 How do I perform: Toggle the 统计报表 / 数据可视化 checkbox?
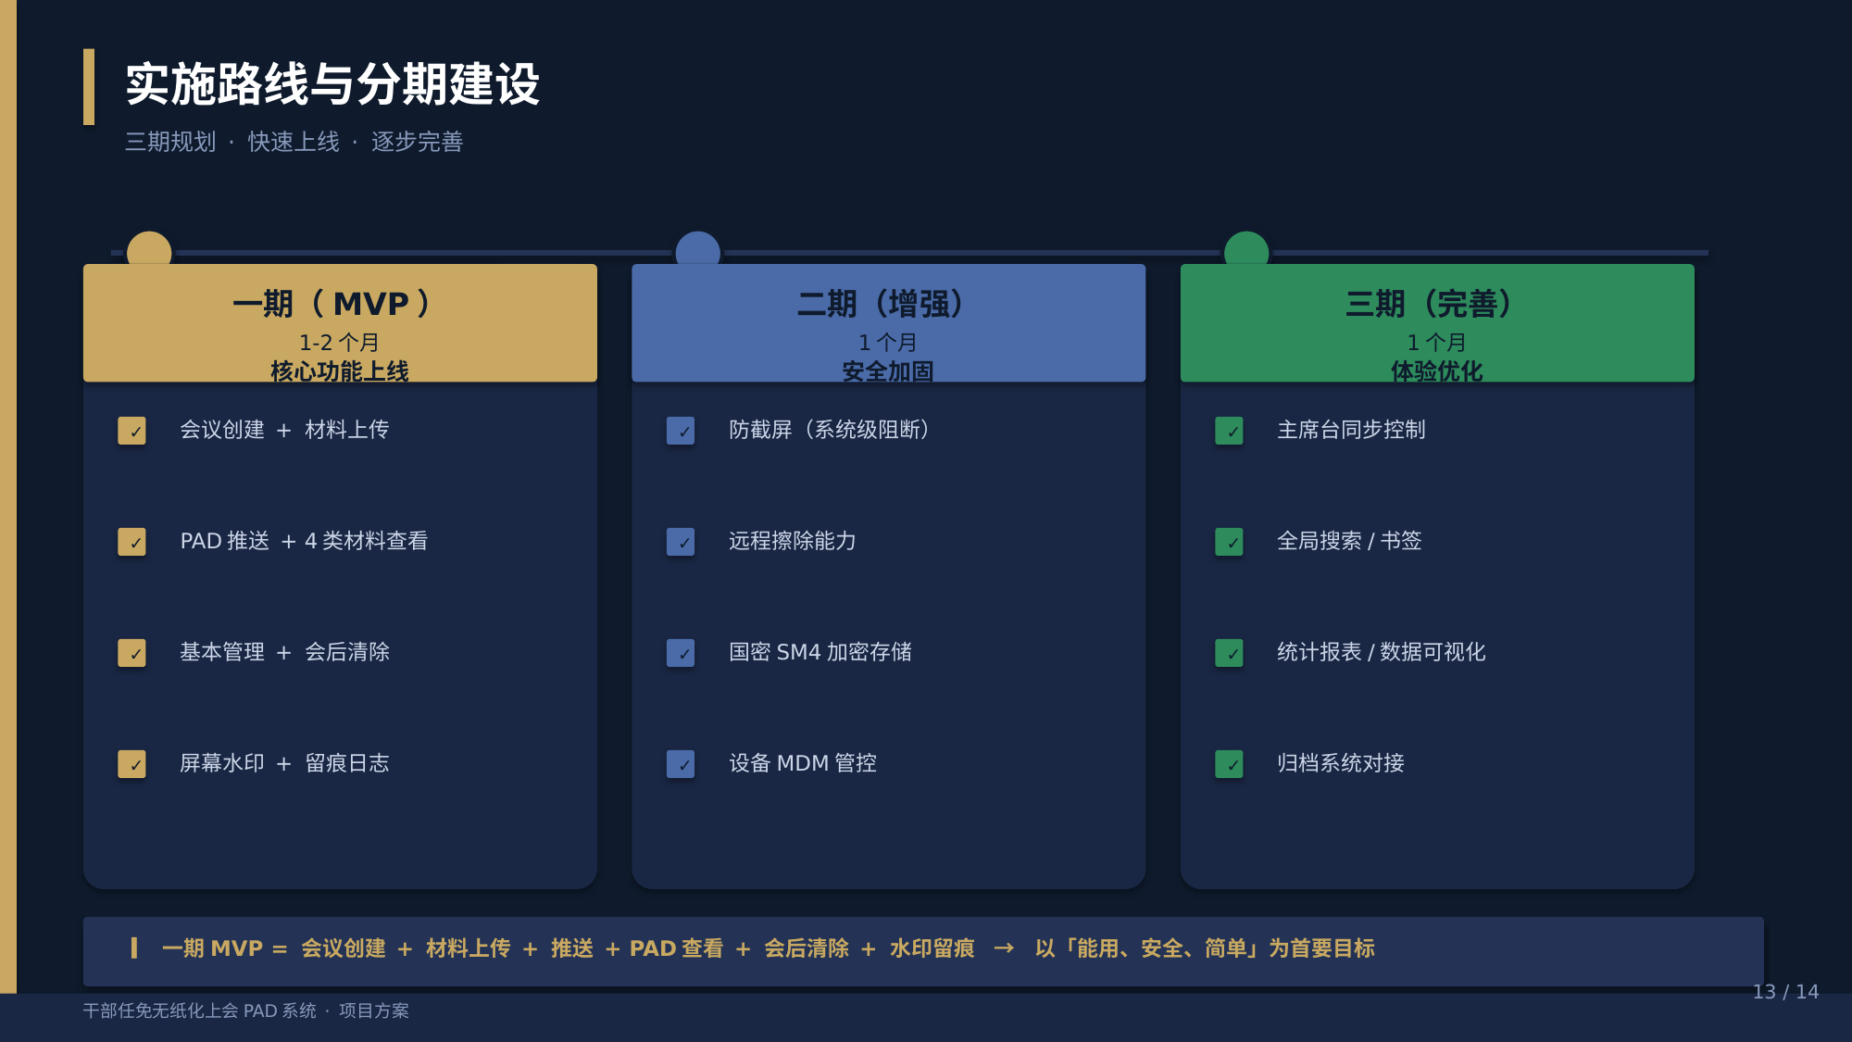(1229, 653)
